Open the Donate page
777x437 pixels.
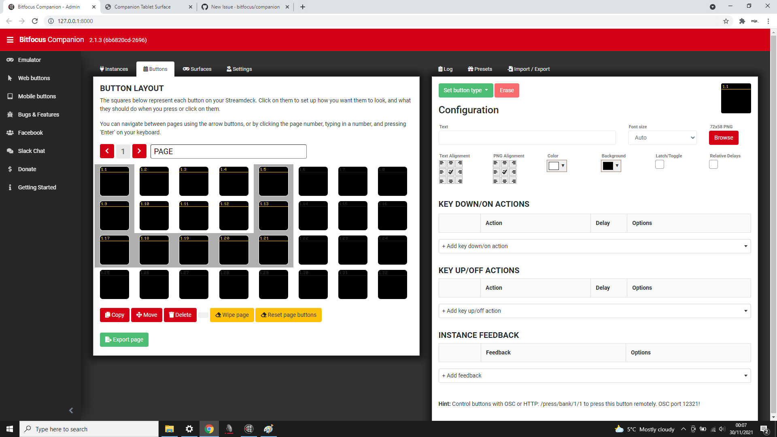(x=27, y=169)
